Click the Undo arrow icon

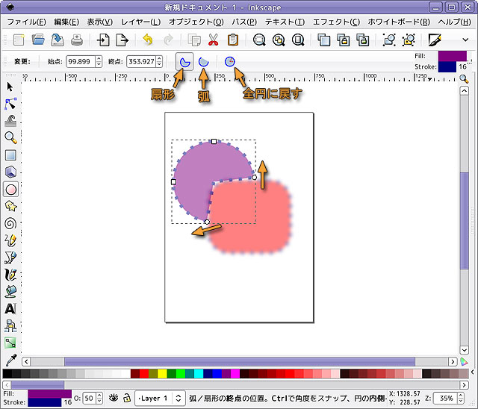(x=148, y=40)
